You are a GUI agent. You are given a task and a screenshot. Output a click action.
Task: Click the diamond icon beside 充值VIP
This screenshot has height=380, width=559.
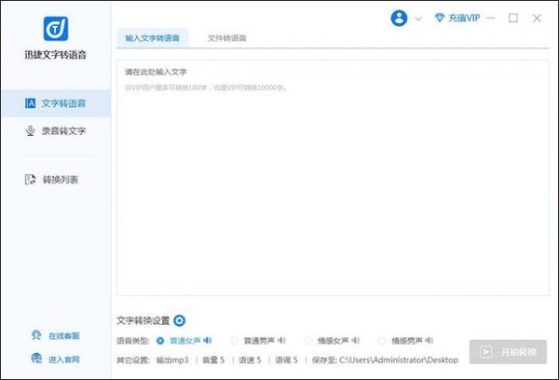pos(440,18)
